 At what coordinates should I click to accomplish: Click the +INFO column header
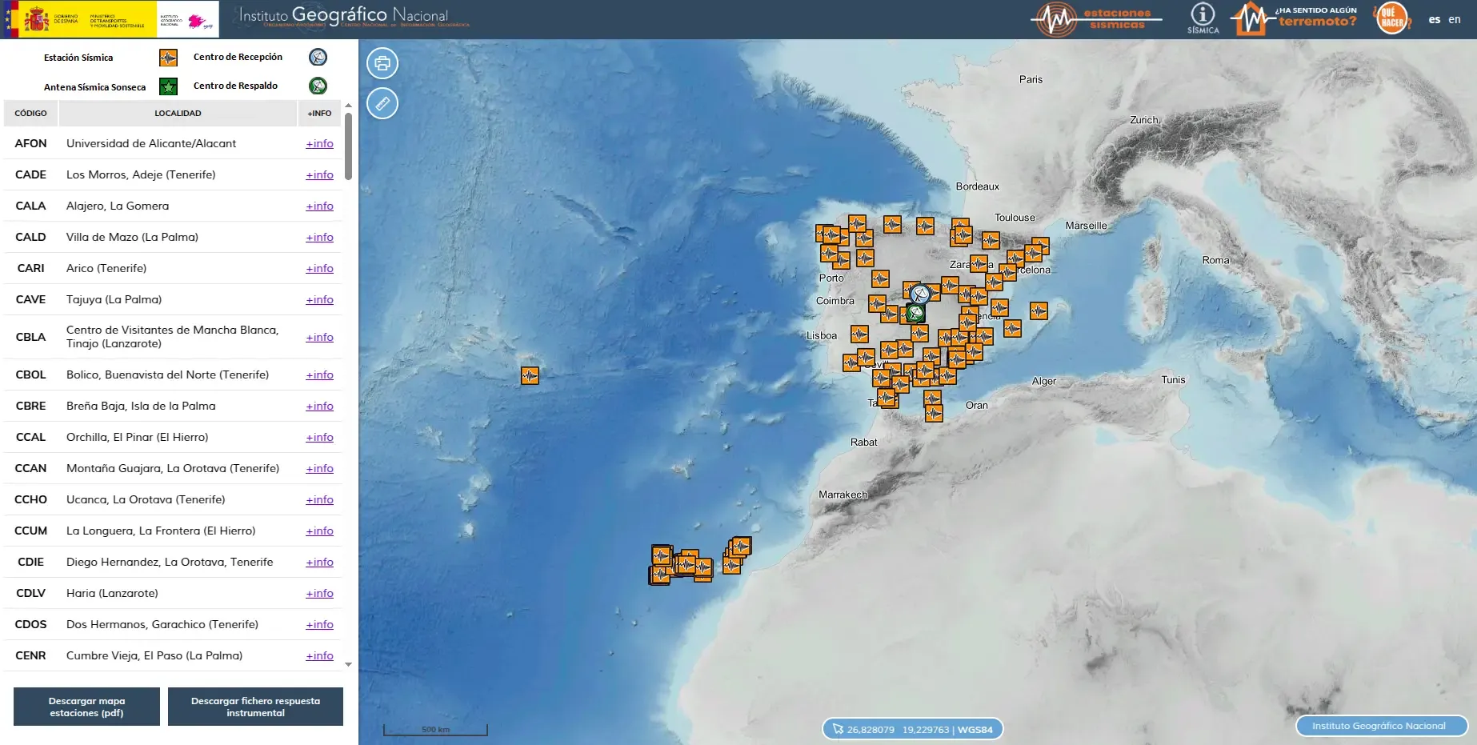319,114
